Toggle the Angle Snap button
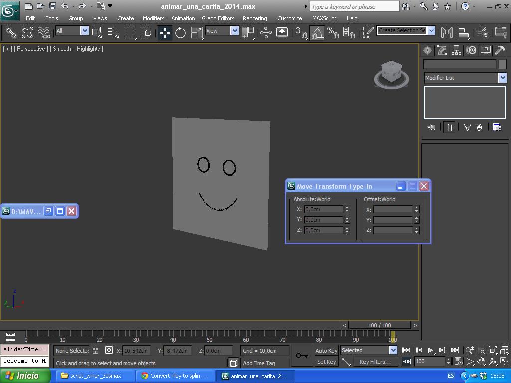This screenshot has height=383, width=511. 317,33
